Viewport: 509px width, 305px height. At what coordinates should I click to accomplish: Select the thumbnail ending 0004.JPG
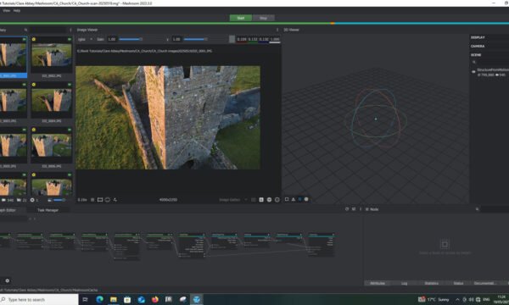(52, 102)
